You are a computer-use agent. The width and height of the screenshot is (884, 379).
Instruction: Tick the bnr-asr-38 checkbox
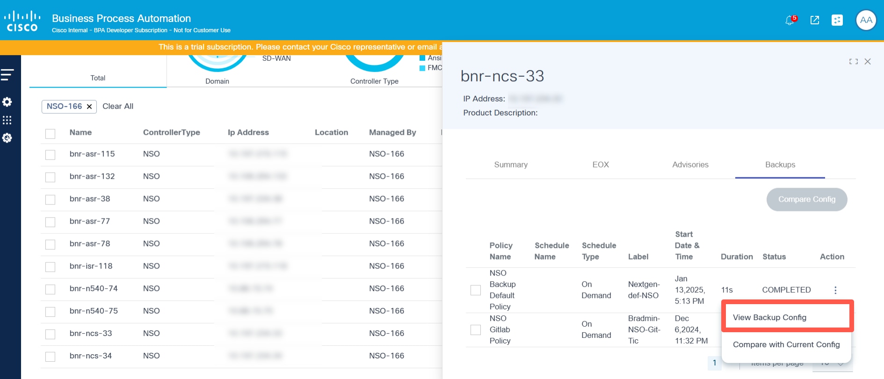point(50,200)
